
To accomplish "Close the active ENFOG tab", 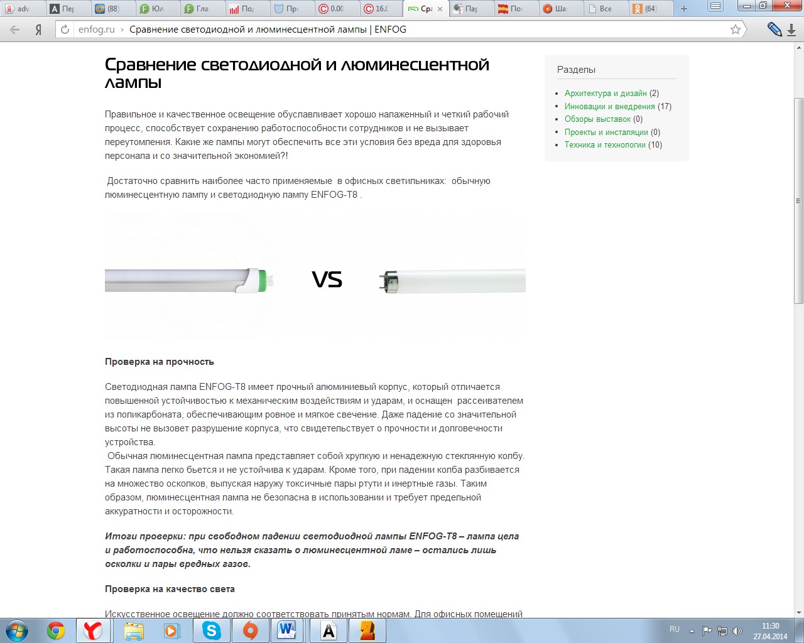I will pyautogui.click(x=440, y=9).
